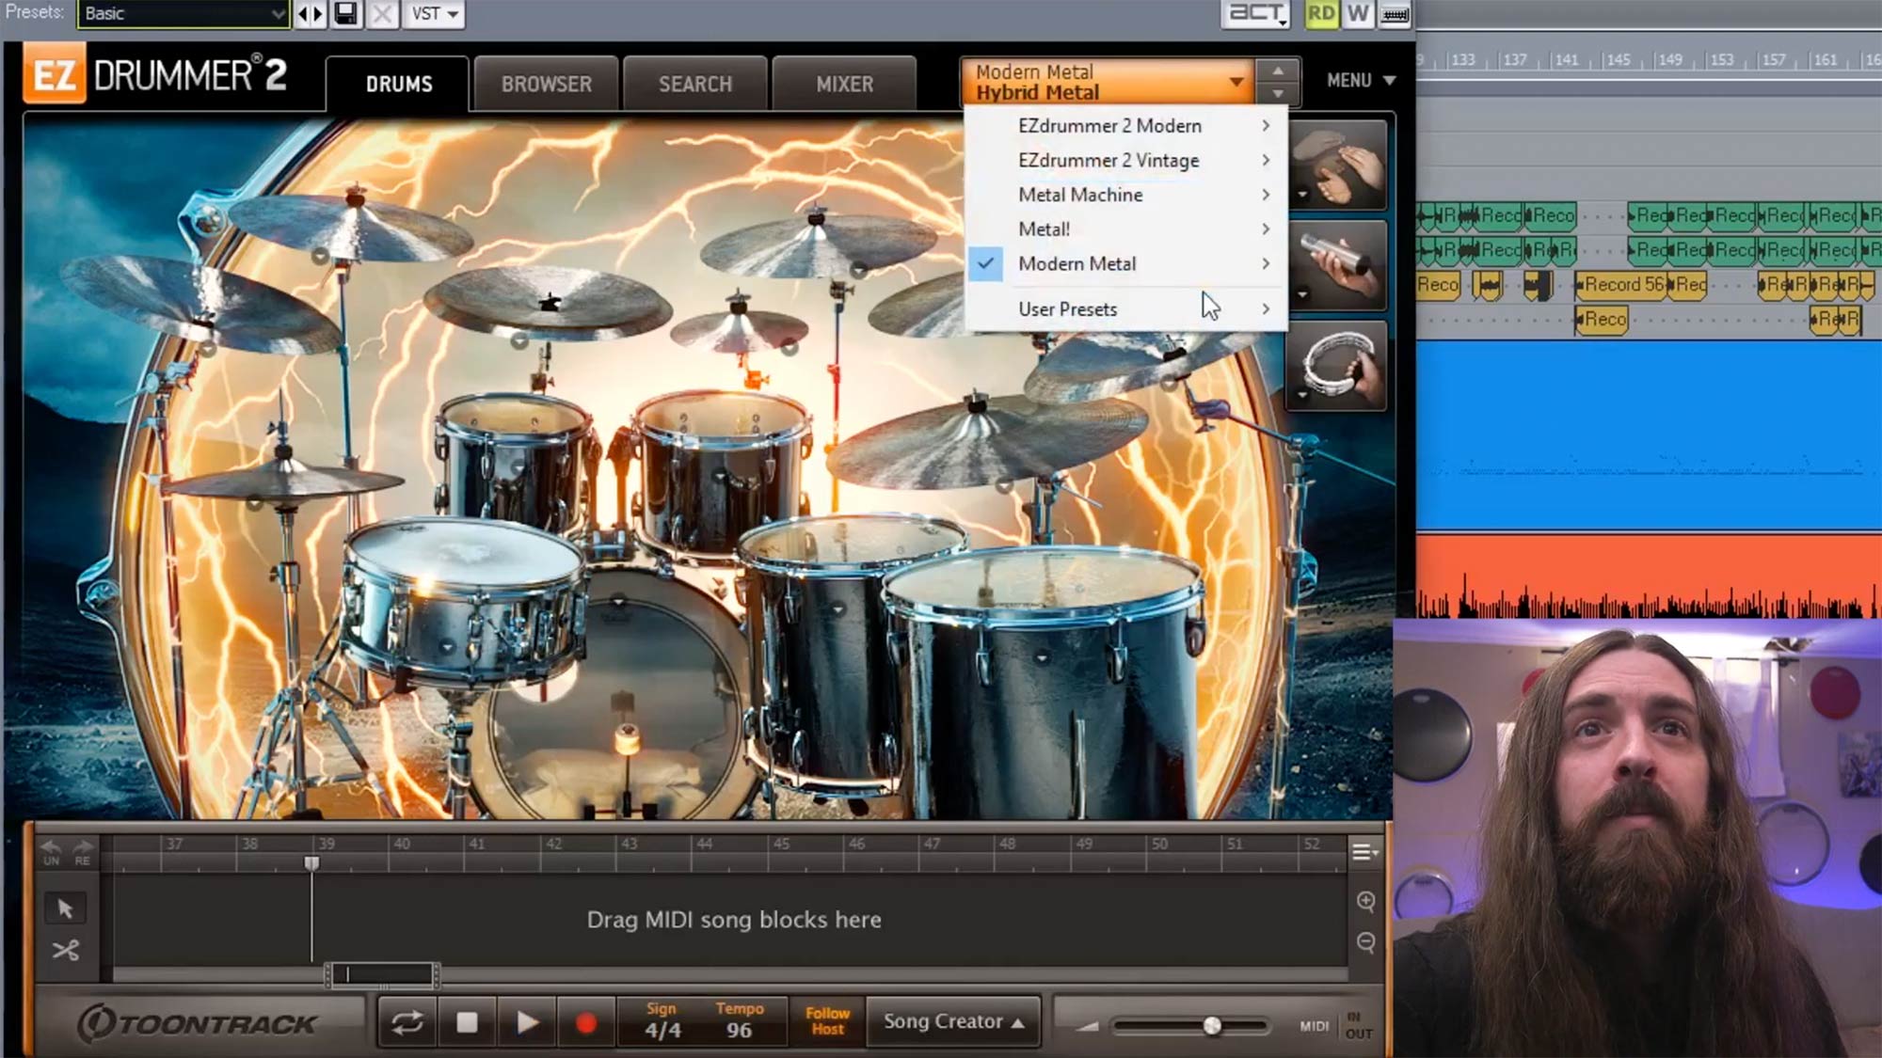Expand the Metal Machine submenu arrow
1882x1058 pixels.
(1266, 195)
